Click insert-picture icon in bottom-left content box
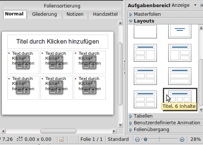 point(19,91)
